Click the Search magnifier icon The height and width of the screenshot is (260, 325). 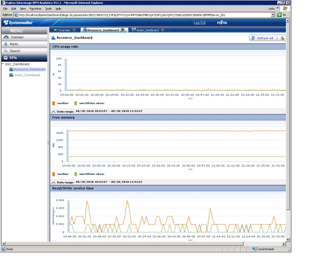tap(6, 50)
